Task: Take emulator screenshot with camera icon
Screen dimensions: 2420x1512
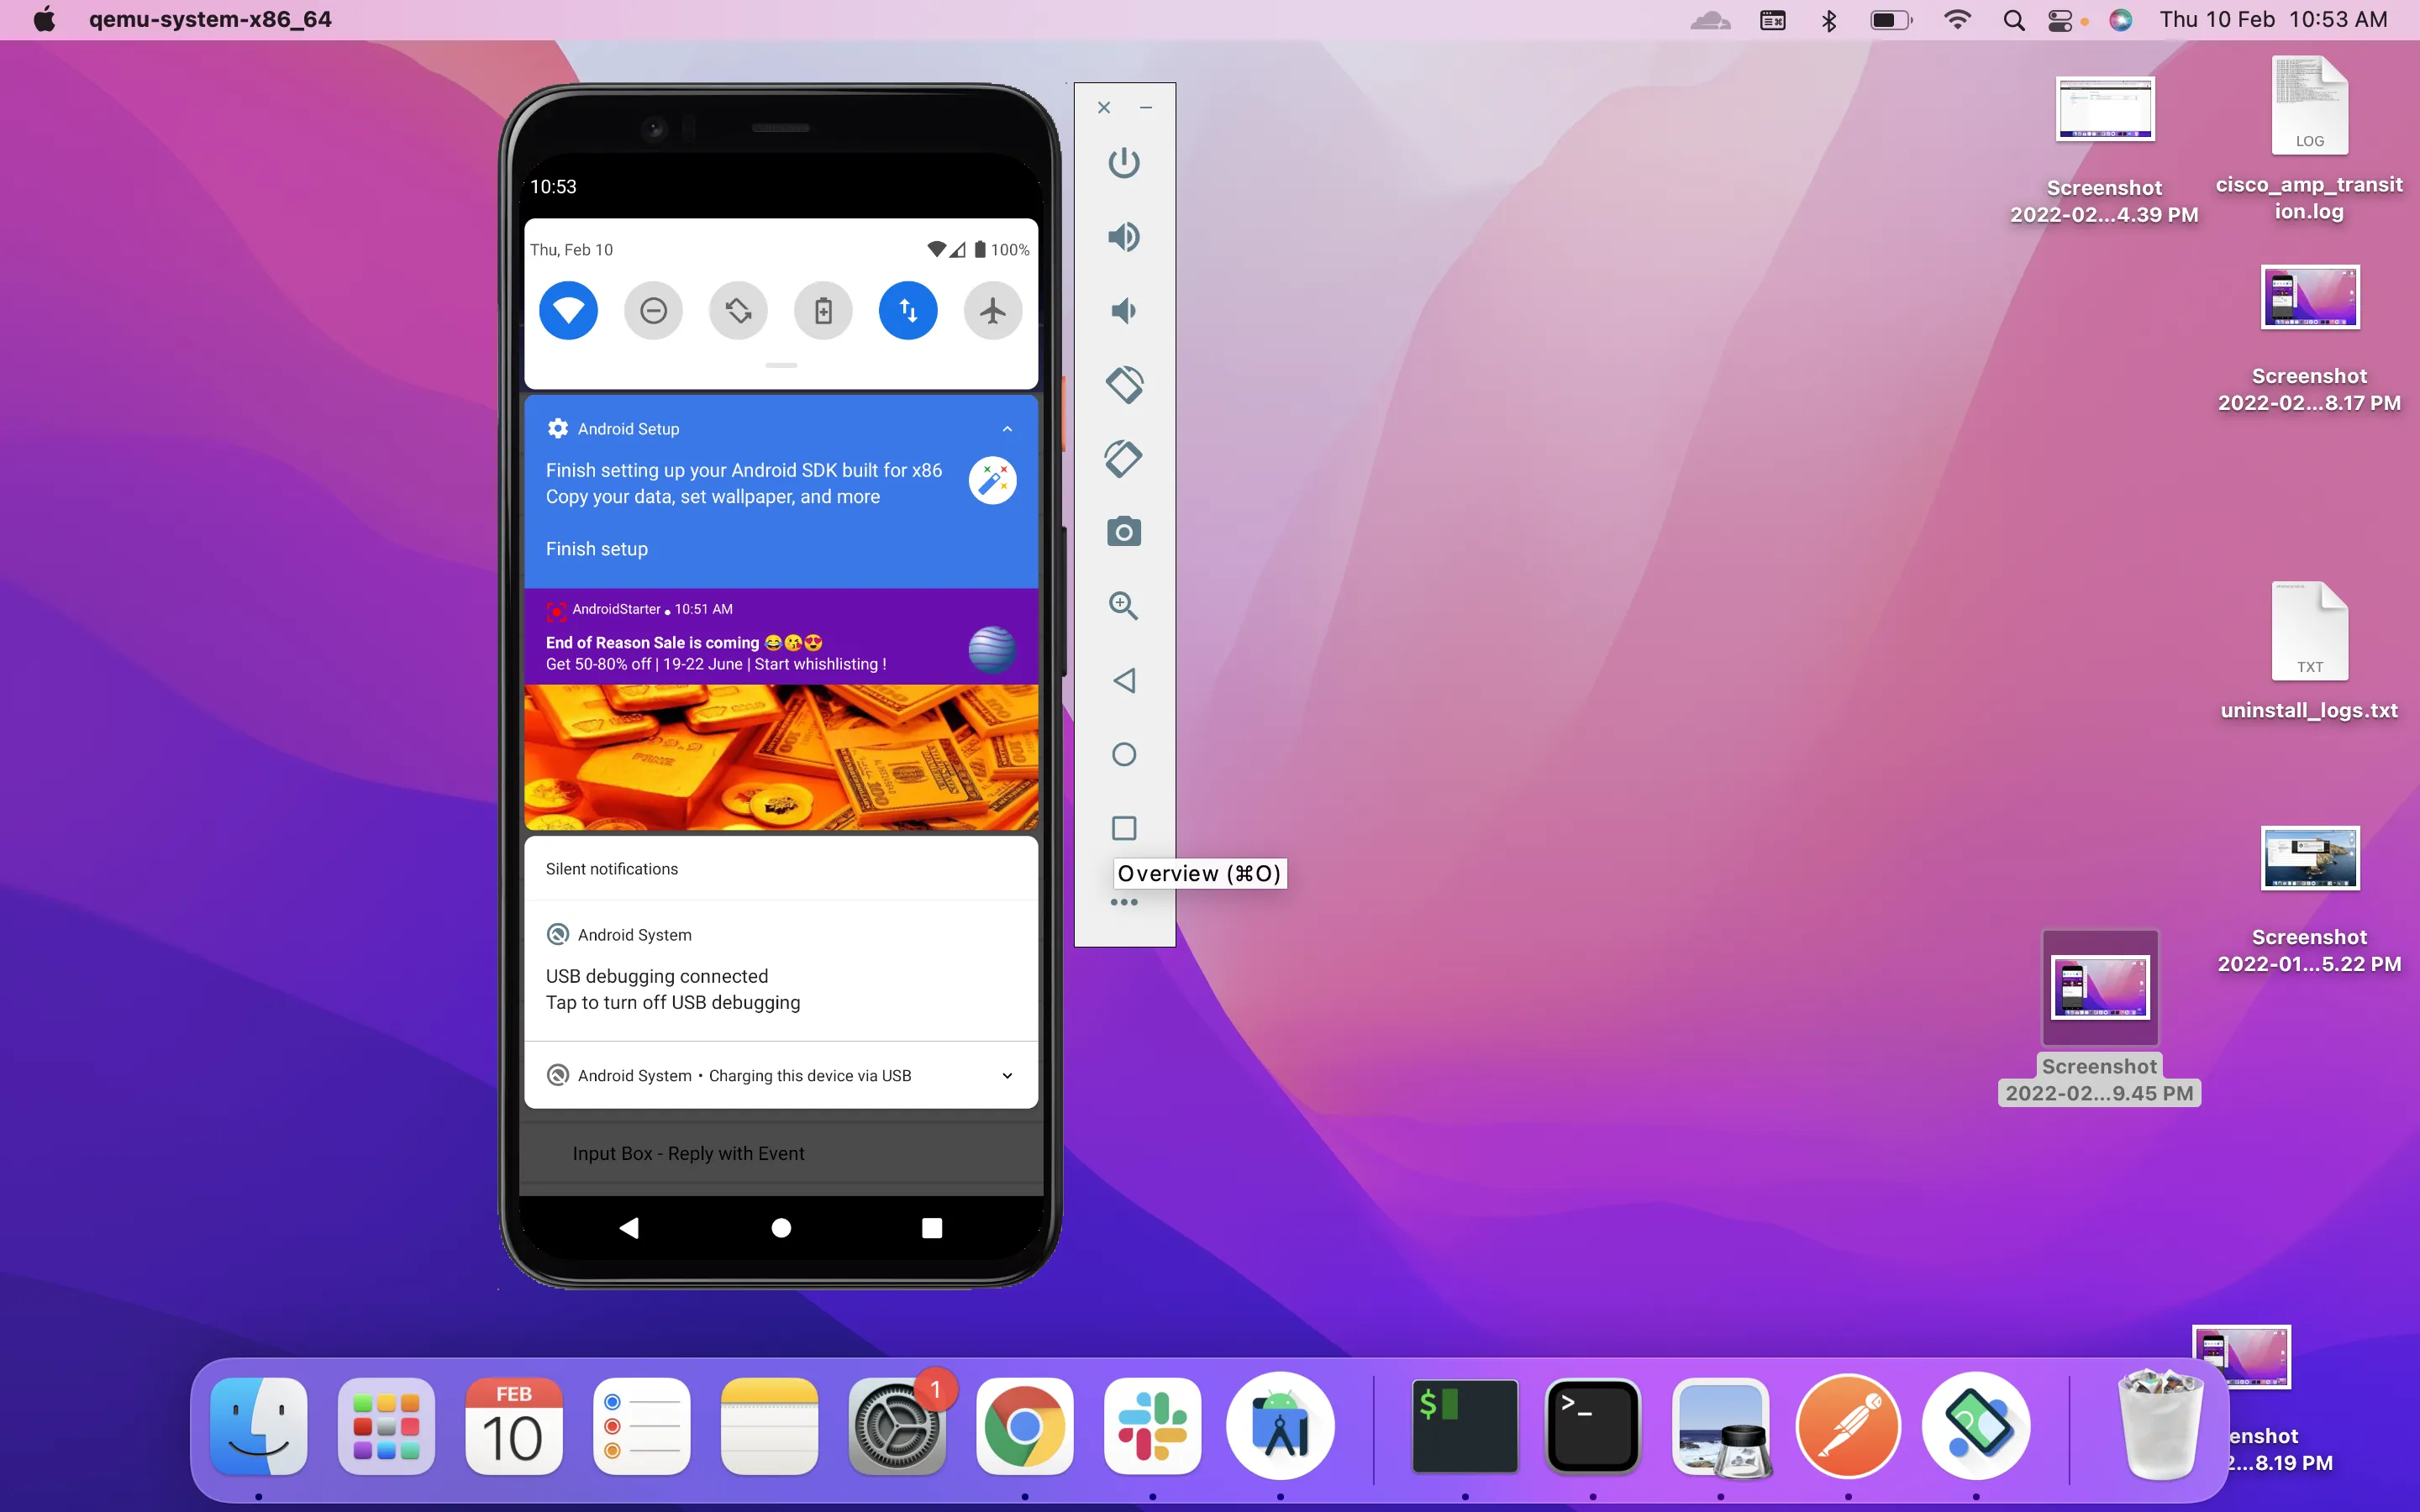Action: point(1124,532)
